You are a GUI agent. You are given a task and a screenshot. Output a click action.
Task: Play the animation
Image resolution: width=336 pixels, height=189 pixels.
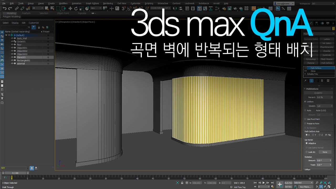click(x=264, y=183)
